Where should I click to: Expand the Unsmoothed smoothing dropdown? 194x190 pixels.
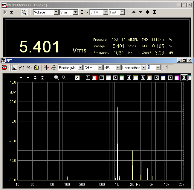pos(143,68)
